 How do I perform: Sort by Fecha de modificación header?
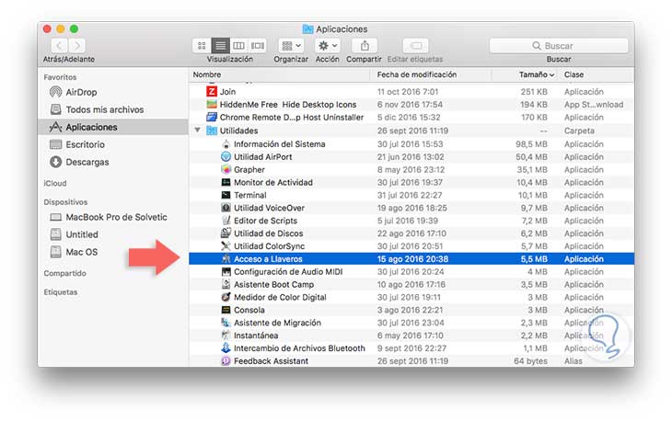coord(417,74)
